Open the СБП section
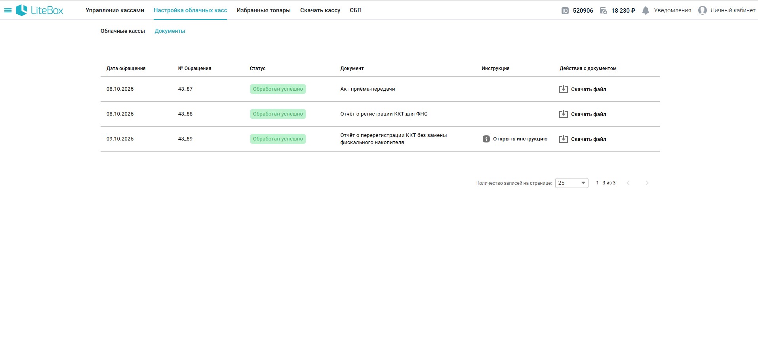Screen dimensions: 758x353 [x=355, y=10]
